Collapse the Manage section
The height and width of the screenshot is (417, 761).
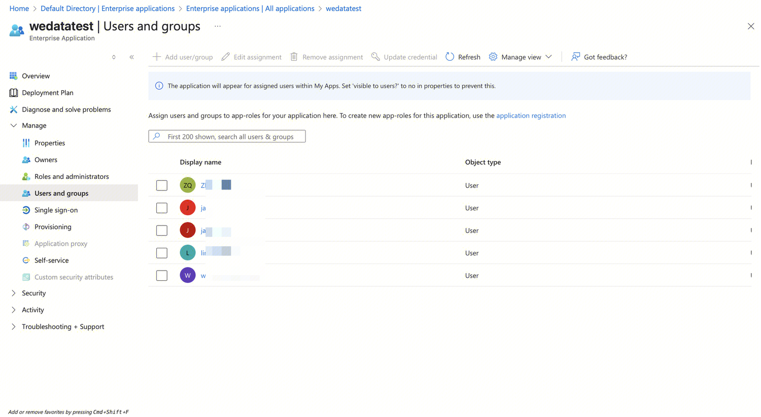(x=14, y=126)
